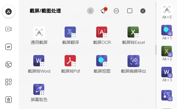Click the vertical scrollbar thumb behind panel
The height and width of the screenshot is (109, 177).
(x=156, y=50)
